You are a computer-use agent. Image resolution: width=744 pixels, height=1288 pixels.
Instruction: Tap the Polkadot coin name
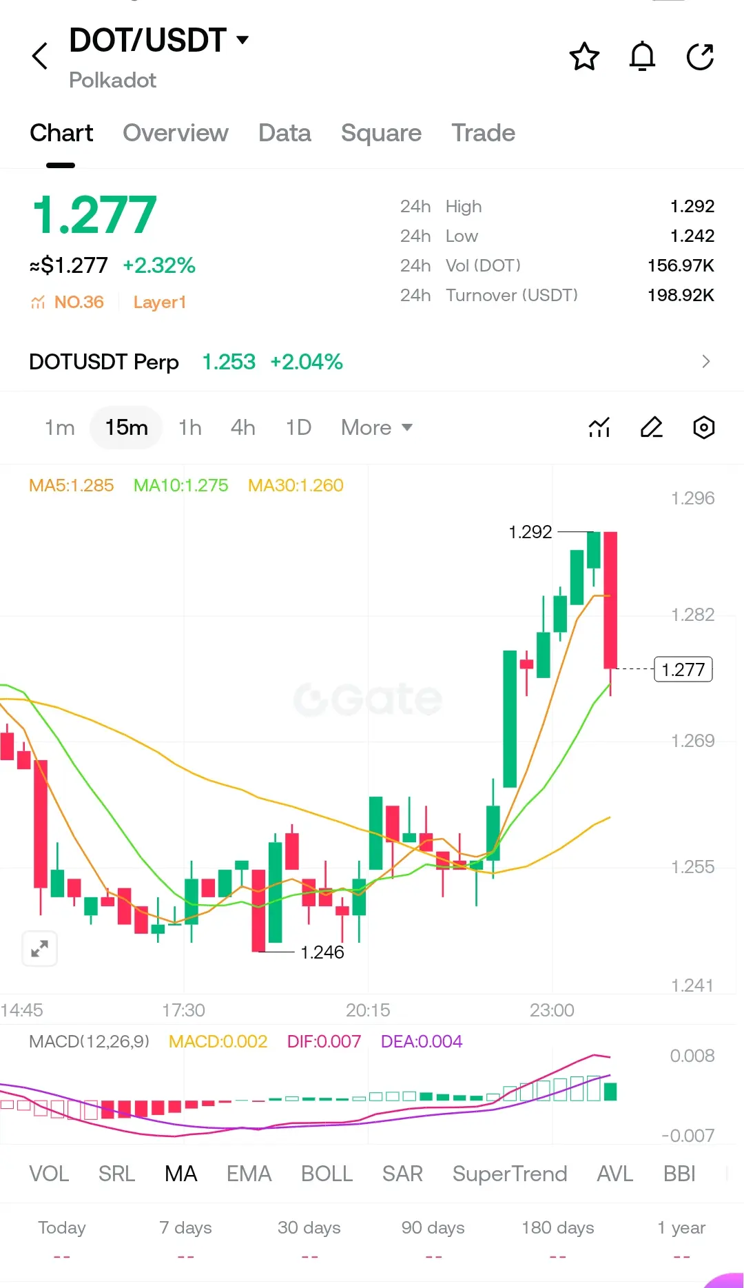(112, 81)
